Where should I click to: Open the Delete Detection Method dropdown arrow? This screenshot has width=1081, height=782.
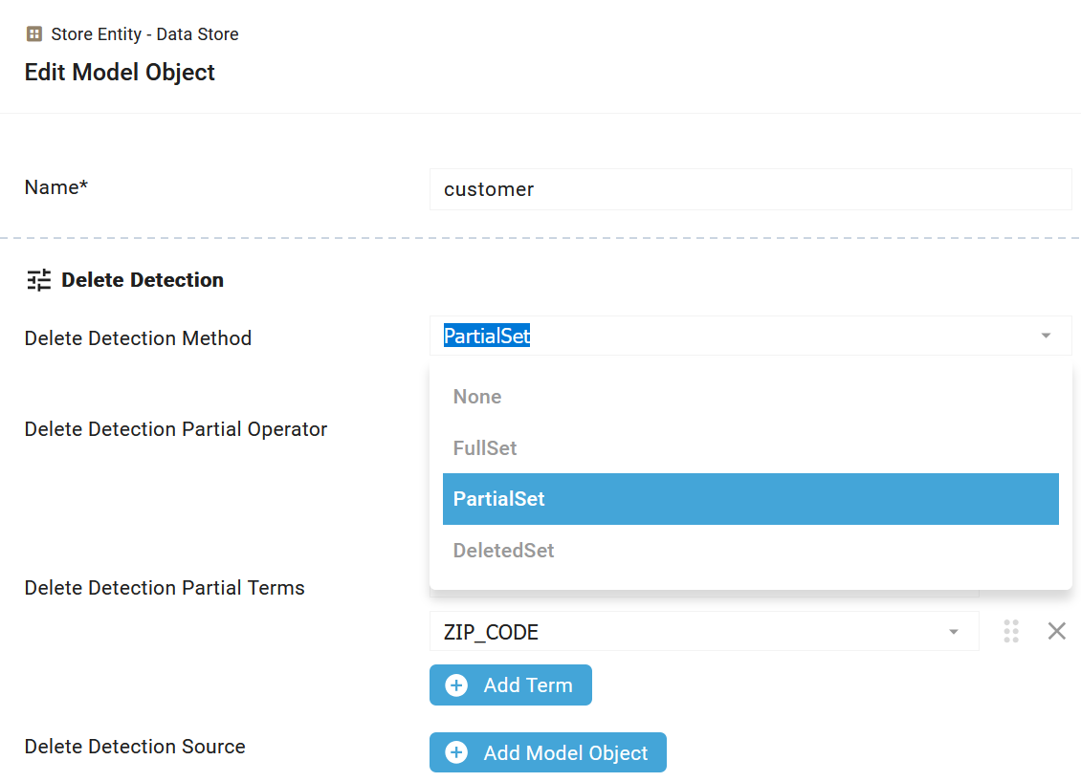pyautogui.click(x=1046, y=336)
